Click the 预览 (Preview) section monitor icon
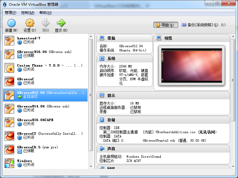This screenshot has width=238, height=178. click(x=159, y=38)
